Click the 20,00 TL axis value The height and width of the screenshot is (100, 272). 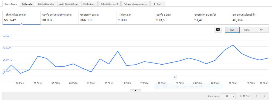click(x=7, y=60)
